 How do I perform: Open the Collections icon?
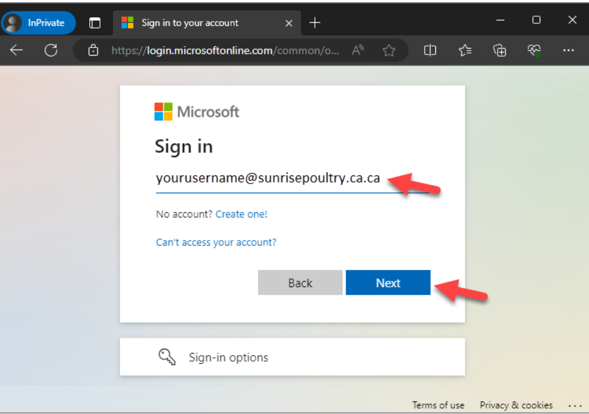499,50
